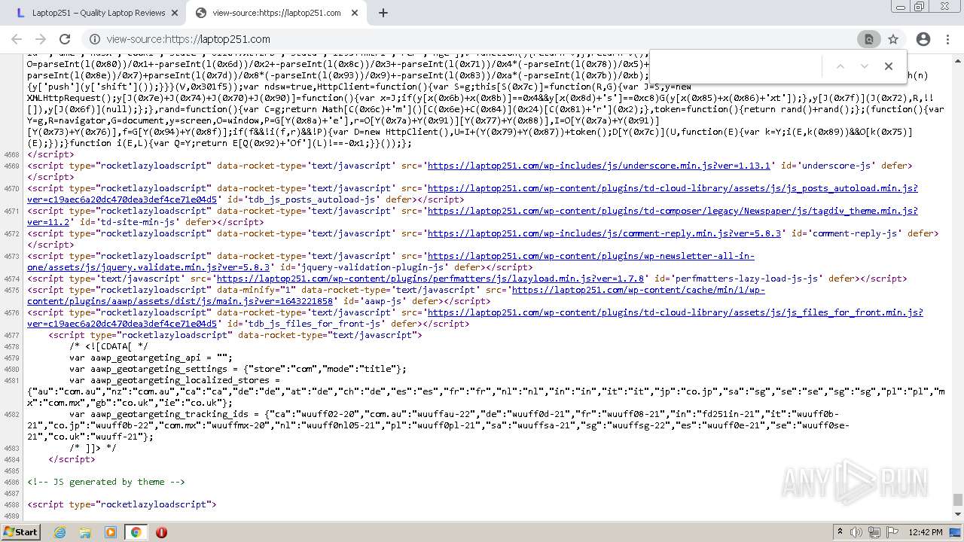Jump to previous find result
964x542 pixels.
tap(840, 66)
